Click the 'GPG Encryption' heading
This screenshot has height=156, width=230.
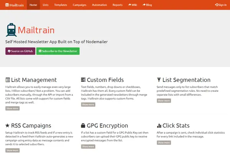pos(107,125)
